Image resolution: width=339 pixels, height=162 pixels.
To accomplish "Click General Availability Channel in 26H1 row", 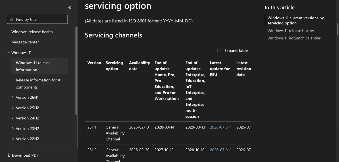I will tap(115, 133).
